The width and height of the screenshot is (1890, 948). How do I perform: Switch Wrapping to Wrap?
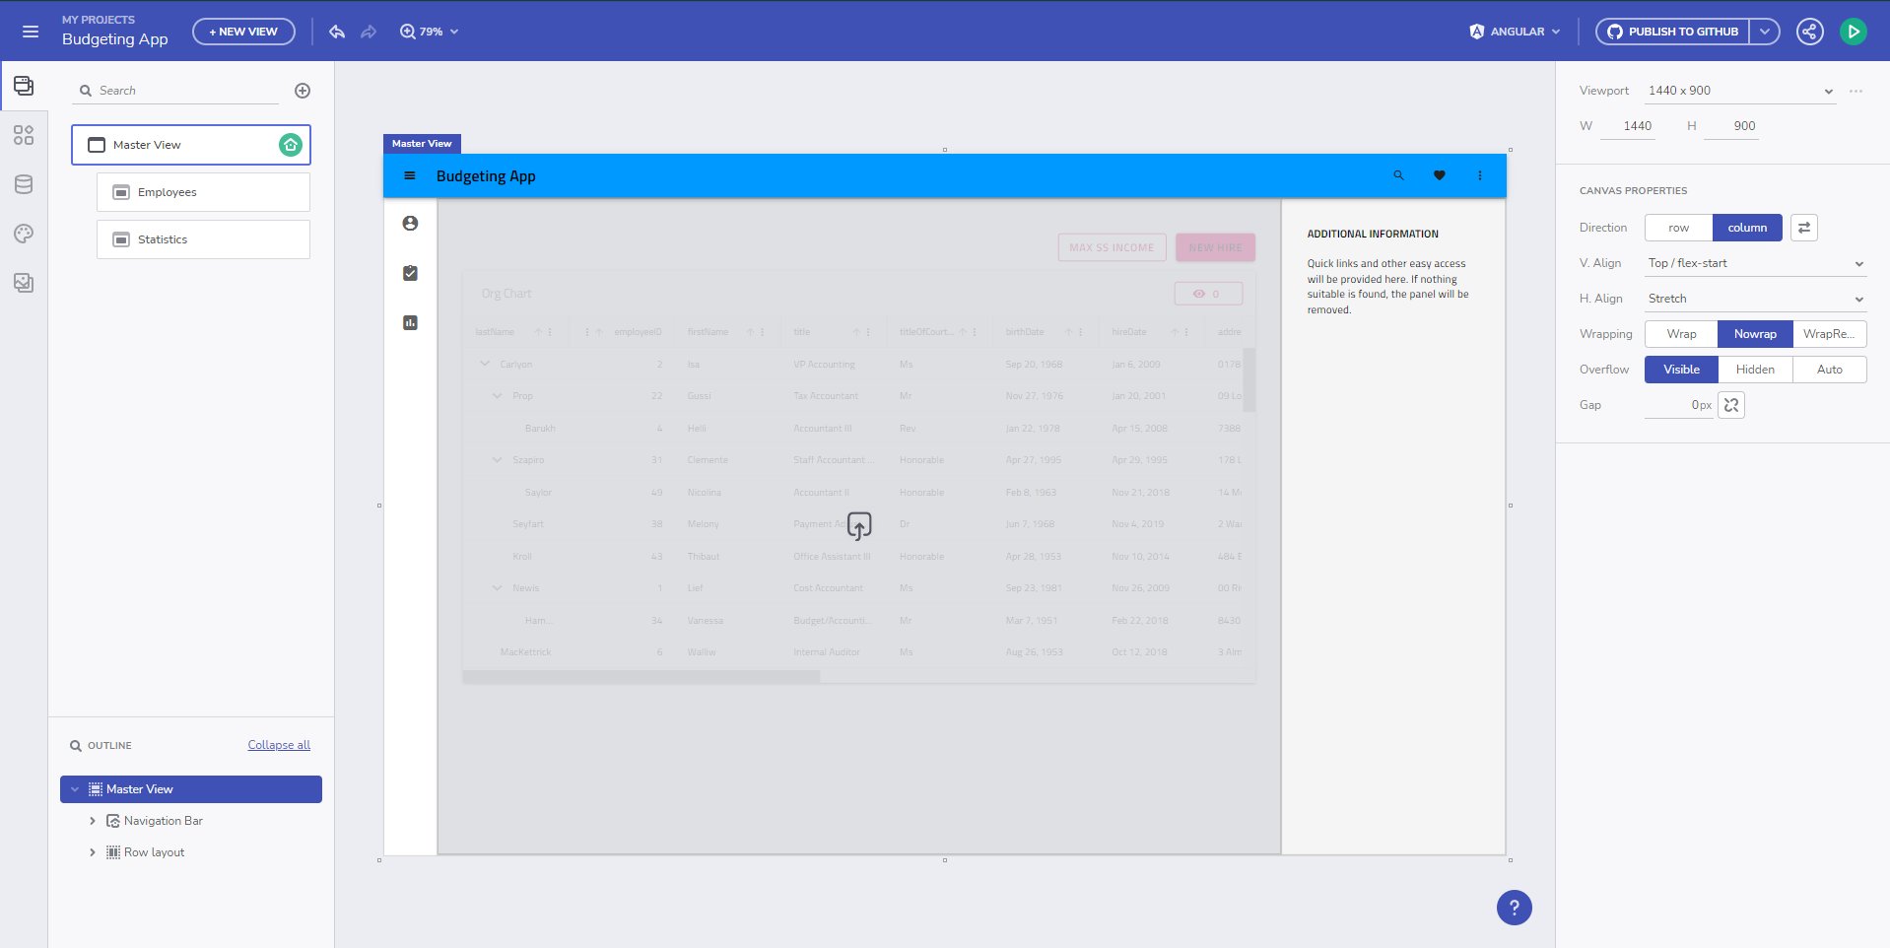click(1680, 333)
